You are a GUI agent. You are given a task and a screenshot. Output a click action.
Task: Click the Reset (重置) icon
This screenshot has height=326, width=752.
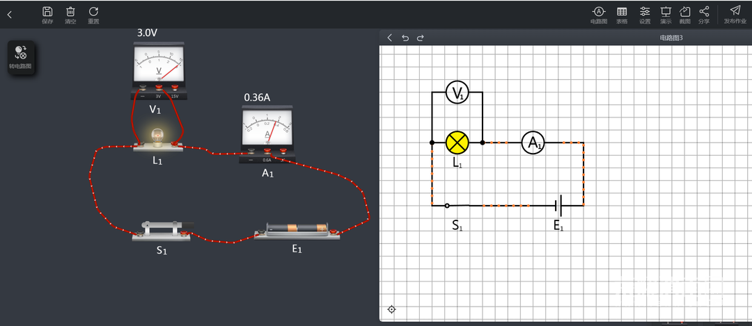coord(93,12)
